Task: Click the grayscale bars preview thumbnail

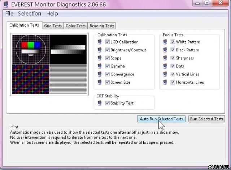Action: pos(68,50)
